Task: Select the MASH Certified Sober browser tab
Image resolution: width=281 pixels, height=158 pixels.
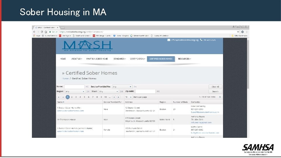Action: (x=46, y=28)
